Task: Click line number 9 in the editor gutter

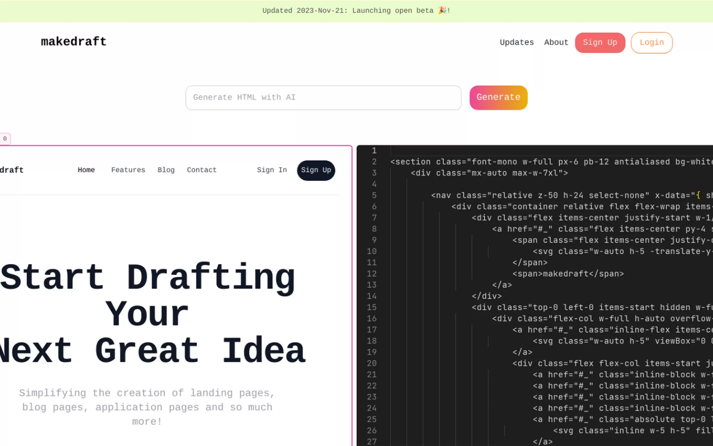Action: point(374,240)
